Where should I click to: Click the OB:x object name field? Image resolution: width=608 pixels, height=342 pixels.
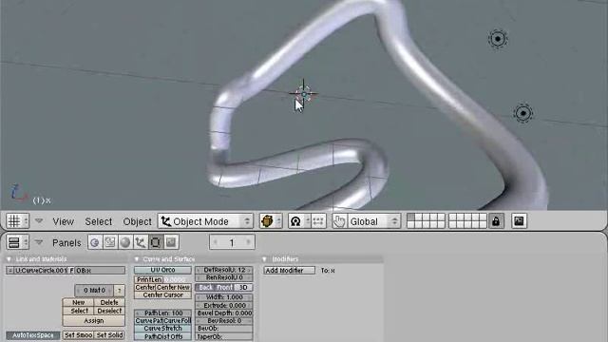tap(100, 270)
